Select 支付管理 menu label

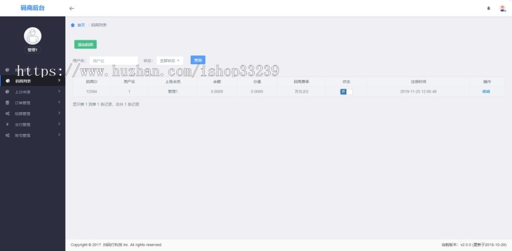click(x=23, y=125)
